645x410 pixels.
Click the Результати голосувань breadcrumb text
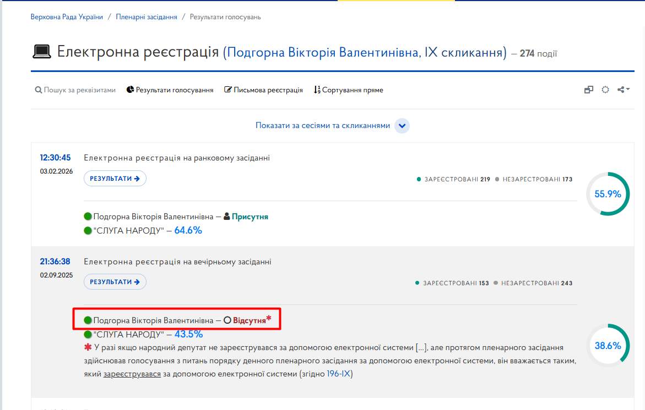(225, 17)
